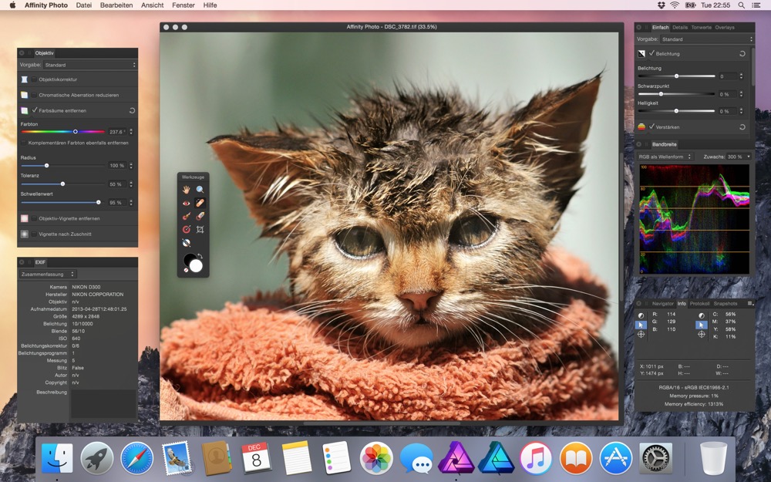This screenshot has width=771, height=482.
Task: Open the Zusammenfassung dropdown in EXIF panel
Action: [x=49, y=274]
